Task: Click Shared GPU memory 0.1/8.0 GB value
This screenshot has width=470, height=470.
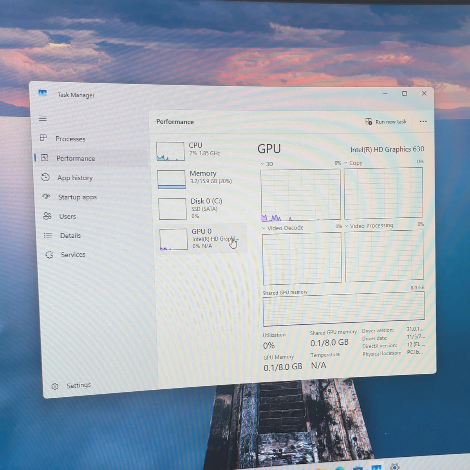Action: [x=329, y=343]
